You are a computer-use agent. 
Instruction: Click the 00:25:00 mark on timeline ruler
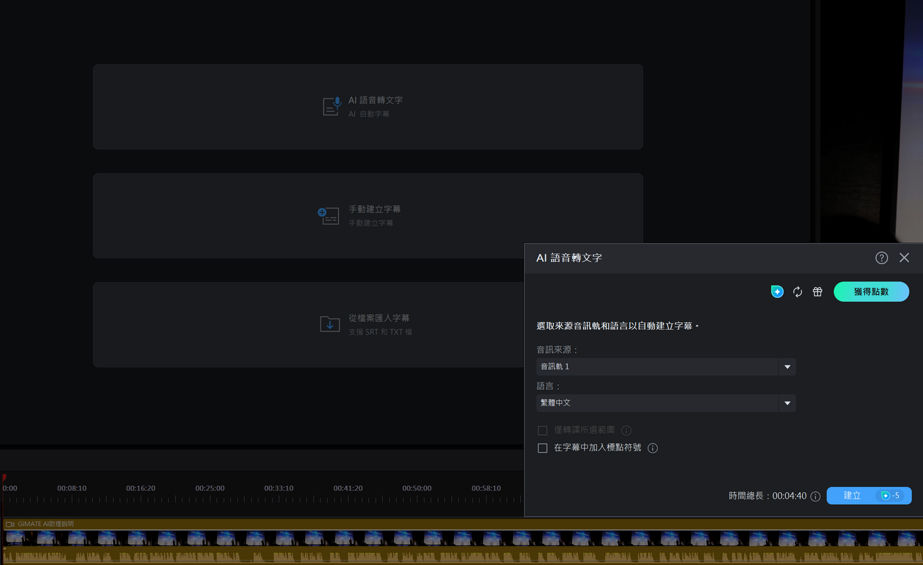(x=210, y=488)
